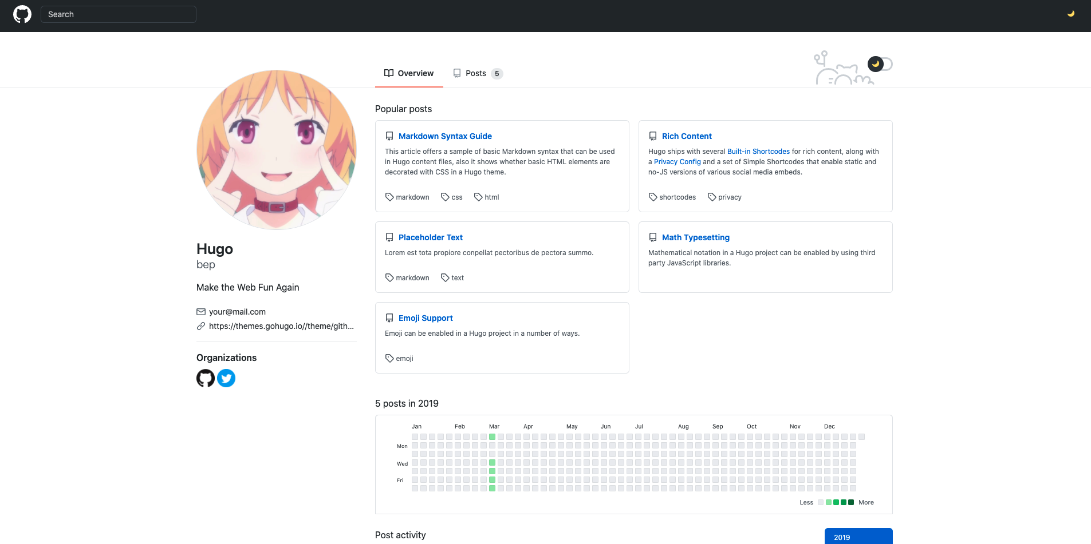Follow the Privacy Config link
Screen dimensions: 1091x544
tap(677, 162)
